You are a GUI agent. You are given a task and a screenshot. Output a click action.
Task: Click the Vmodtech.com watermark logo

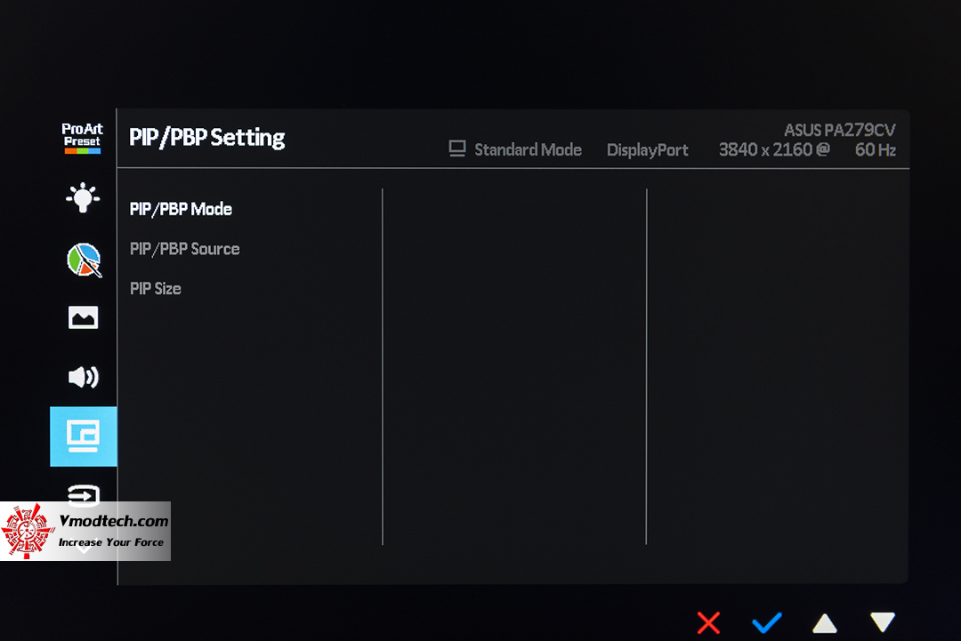tap(85, 532)
